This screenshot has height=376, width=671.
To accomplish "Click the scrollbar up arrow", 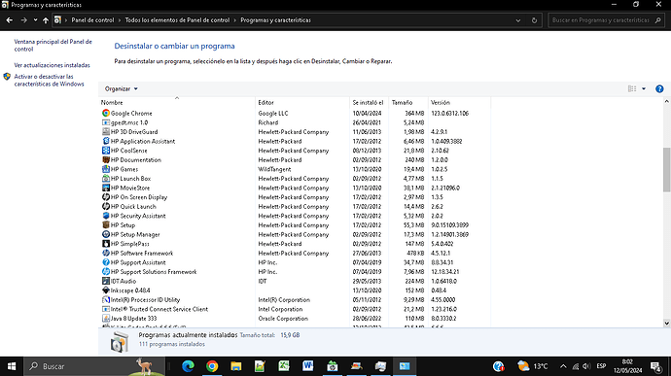I will (666, 102).
